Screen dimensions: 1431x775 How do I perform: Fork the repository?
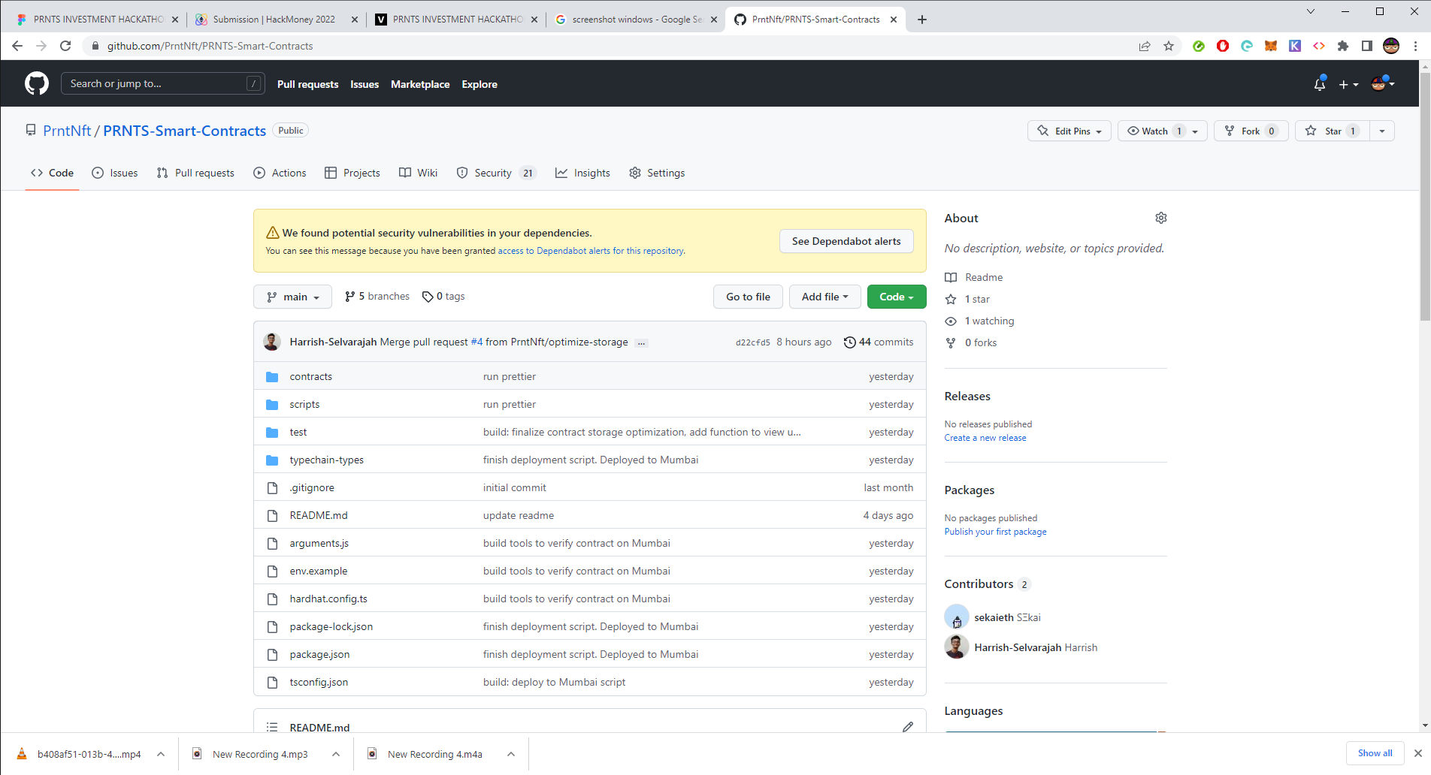point(1251,131)
